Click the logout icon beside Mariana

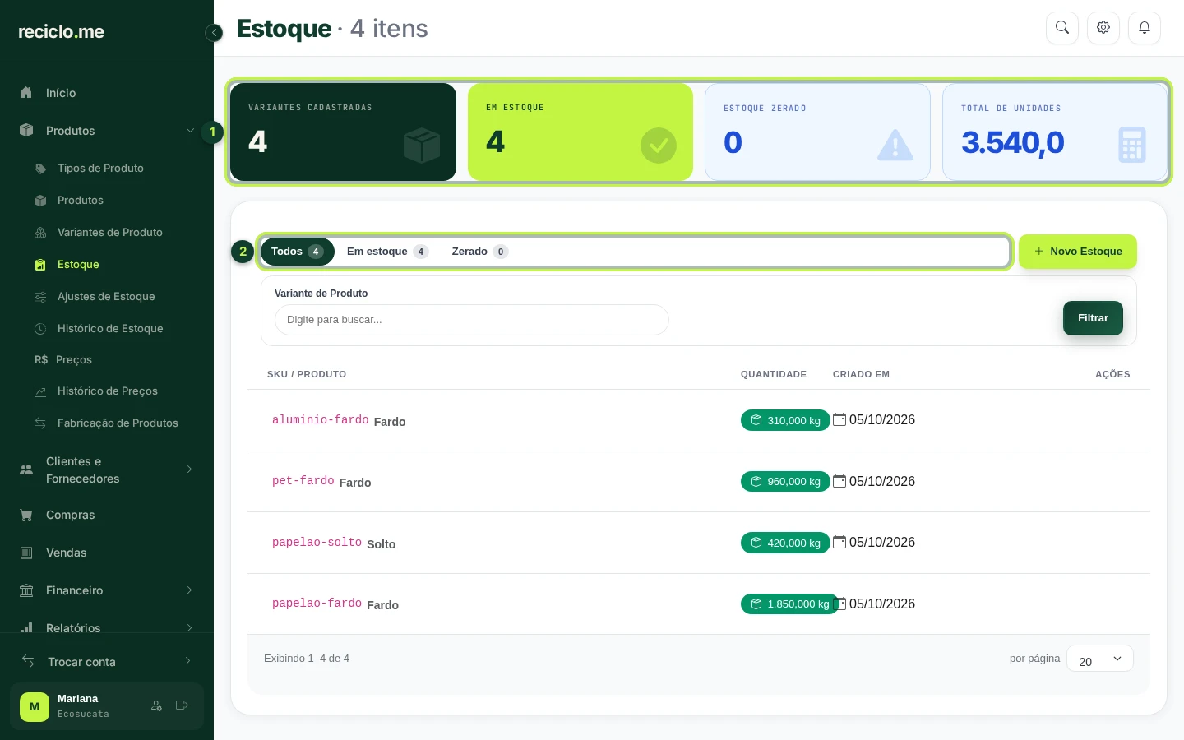point(183,705)
